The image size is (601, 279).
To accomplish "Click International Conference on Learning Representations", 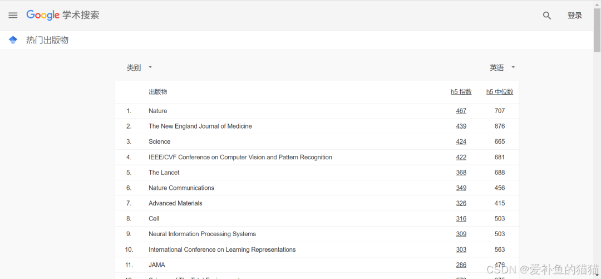I will point(222,250).
